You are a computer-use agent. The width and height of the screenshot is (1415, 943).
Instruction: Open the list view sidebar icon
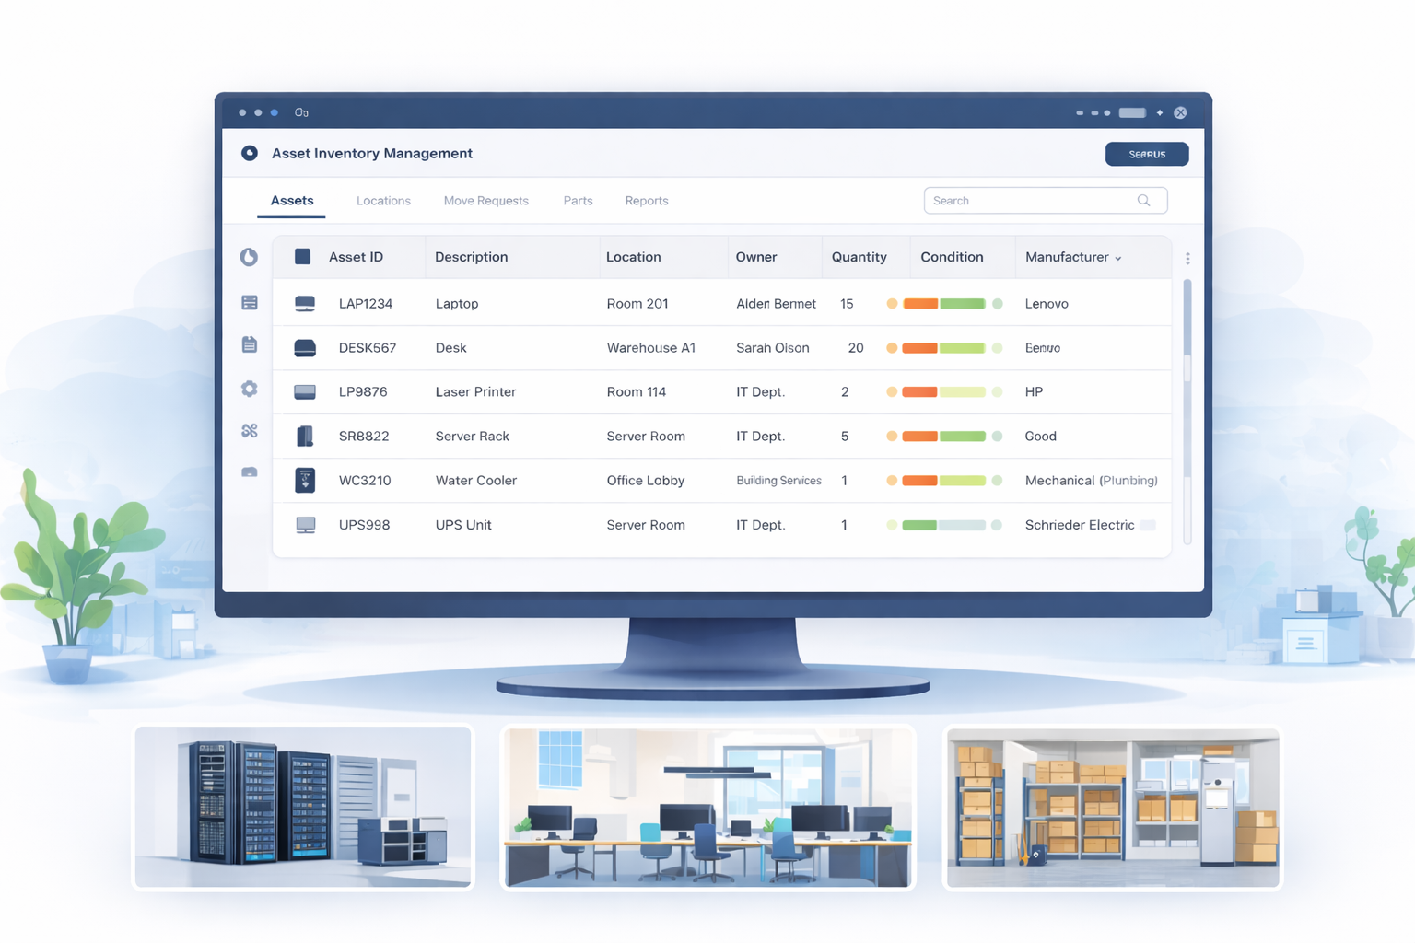tap(250, 302)
